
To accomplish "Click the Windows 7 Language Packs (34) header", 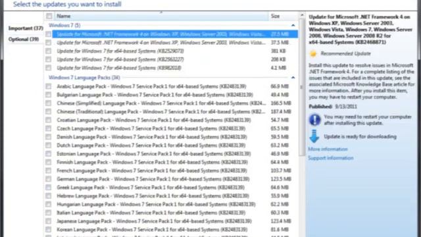I will pos(84,78).
